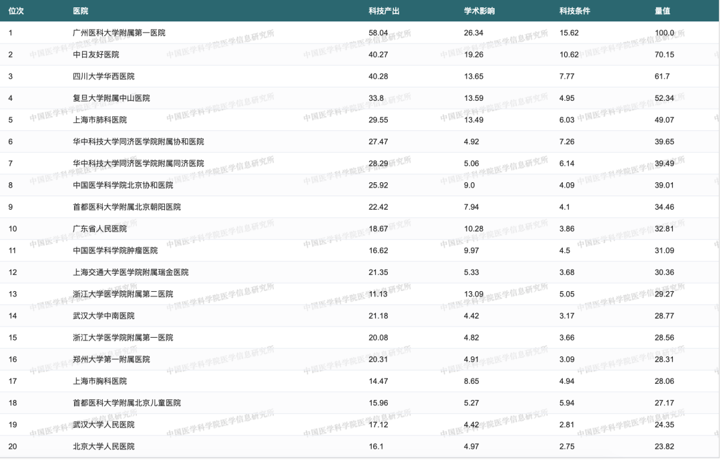Click rank number 17 cell
The width and height of the screenshot is (721, 460).
pyautogui.click(x=13, y=381)
